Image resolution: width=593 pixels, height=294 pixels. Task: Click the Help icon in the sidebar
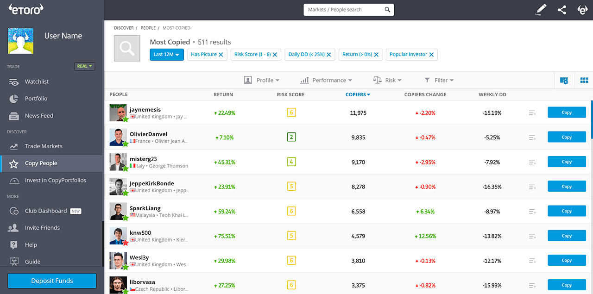coord(31,244)
